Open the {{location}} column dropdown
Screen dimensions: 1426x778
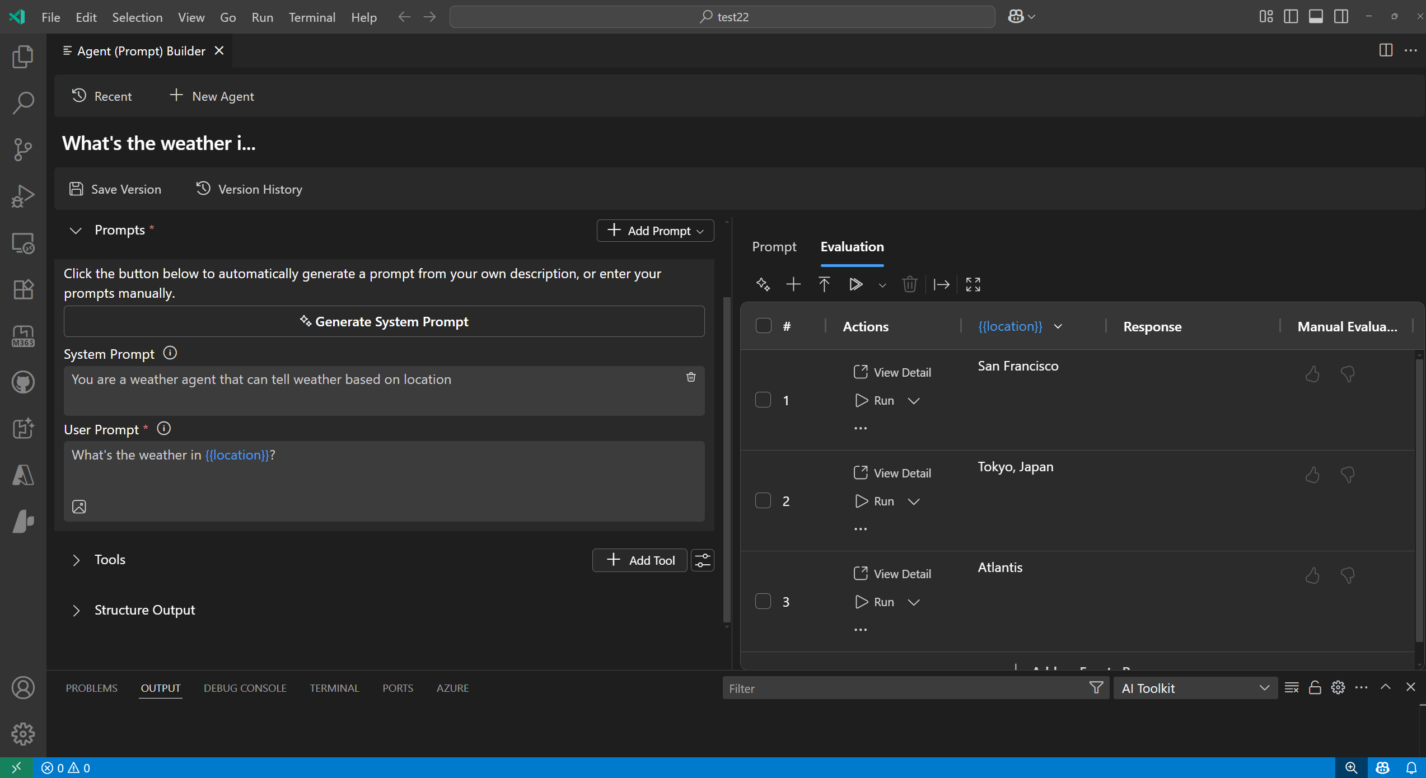(1058, 326)
